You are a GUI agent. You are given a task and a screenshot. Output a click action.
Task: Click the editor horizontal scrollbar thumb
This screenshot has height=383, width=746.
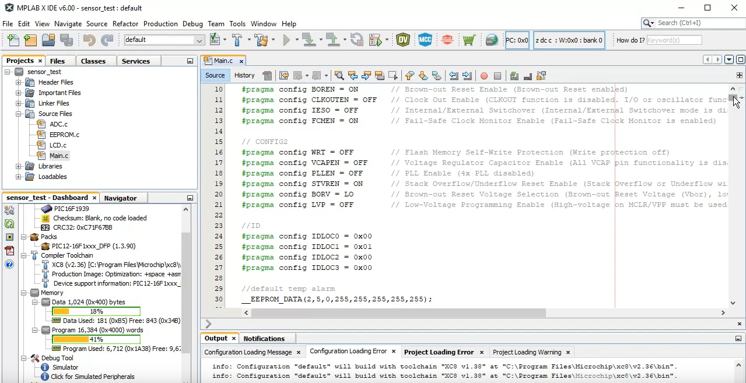pos(398,312)
